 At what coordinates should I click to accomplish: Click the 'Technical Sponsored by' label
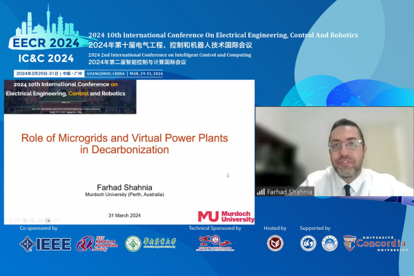tap(215, 228)
